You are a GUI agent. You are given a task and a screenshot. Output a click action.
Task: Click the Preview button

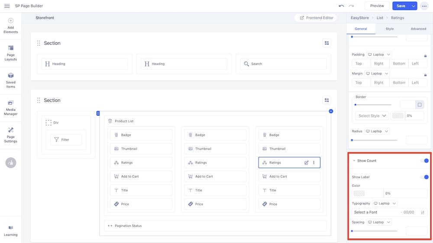[377, 6]
